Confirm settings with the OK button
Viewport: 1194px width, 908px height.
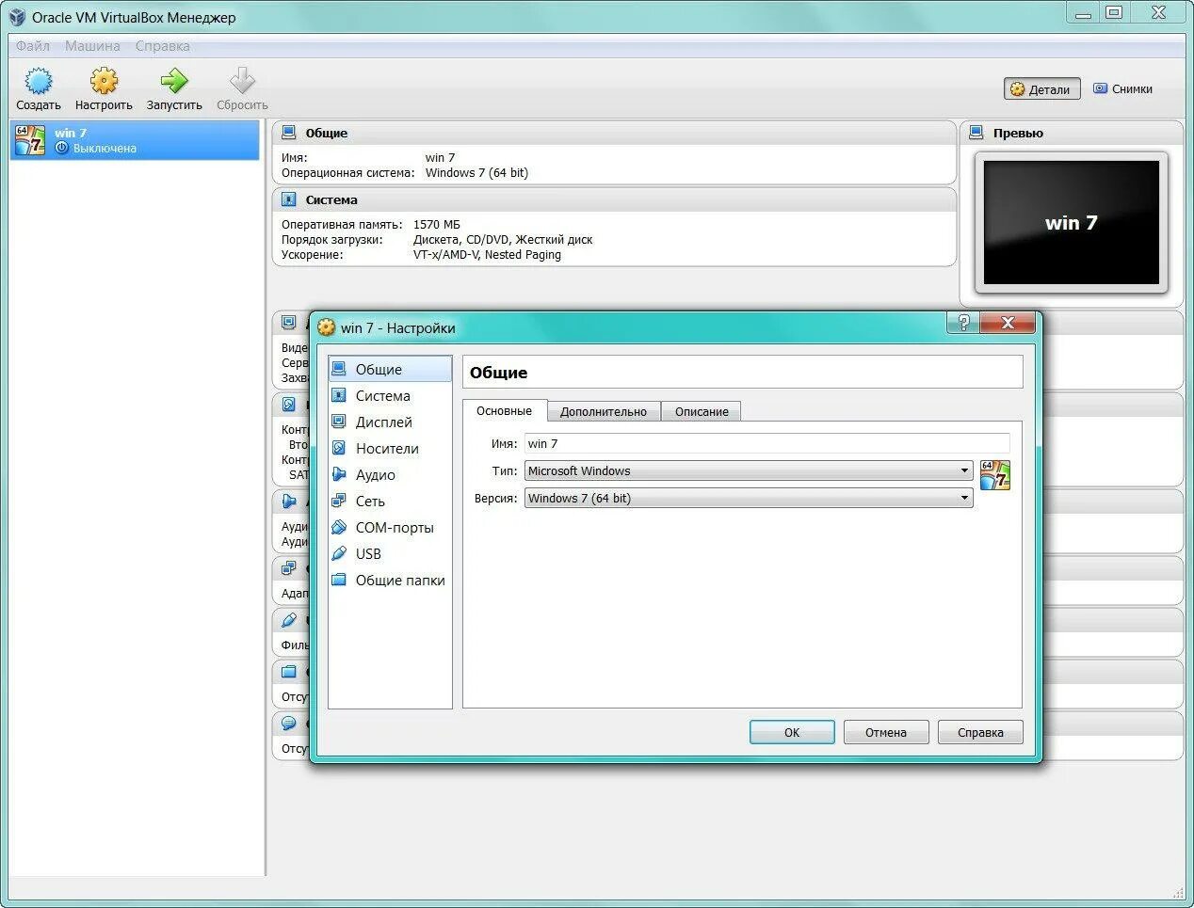[792, 732]
